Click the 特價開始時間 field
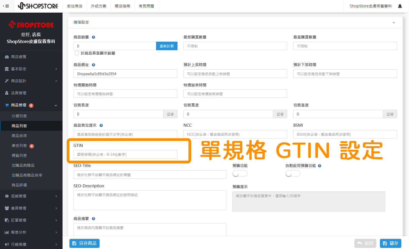409x249 pixels. pyautogui.click(x=125, y=94)
